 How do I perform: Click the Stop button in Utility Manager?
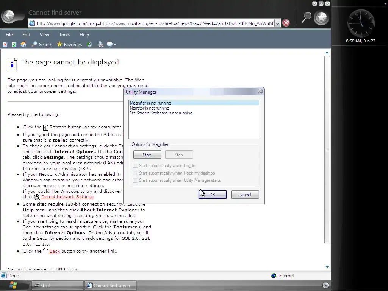(179, 155)
